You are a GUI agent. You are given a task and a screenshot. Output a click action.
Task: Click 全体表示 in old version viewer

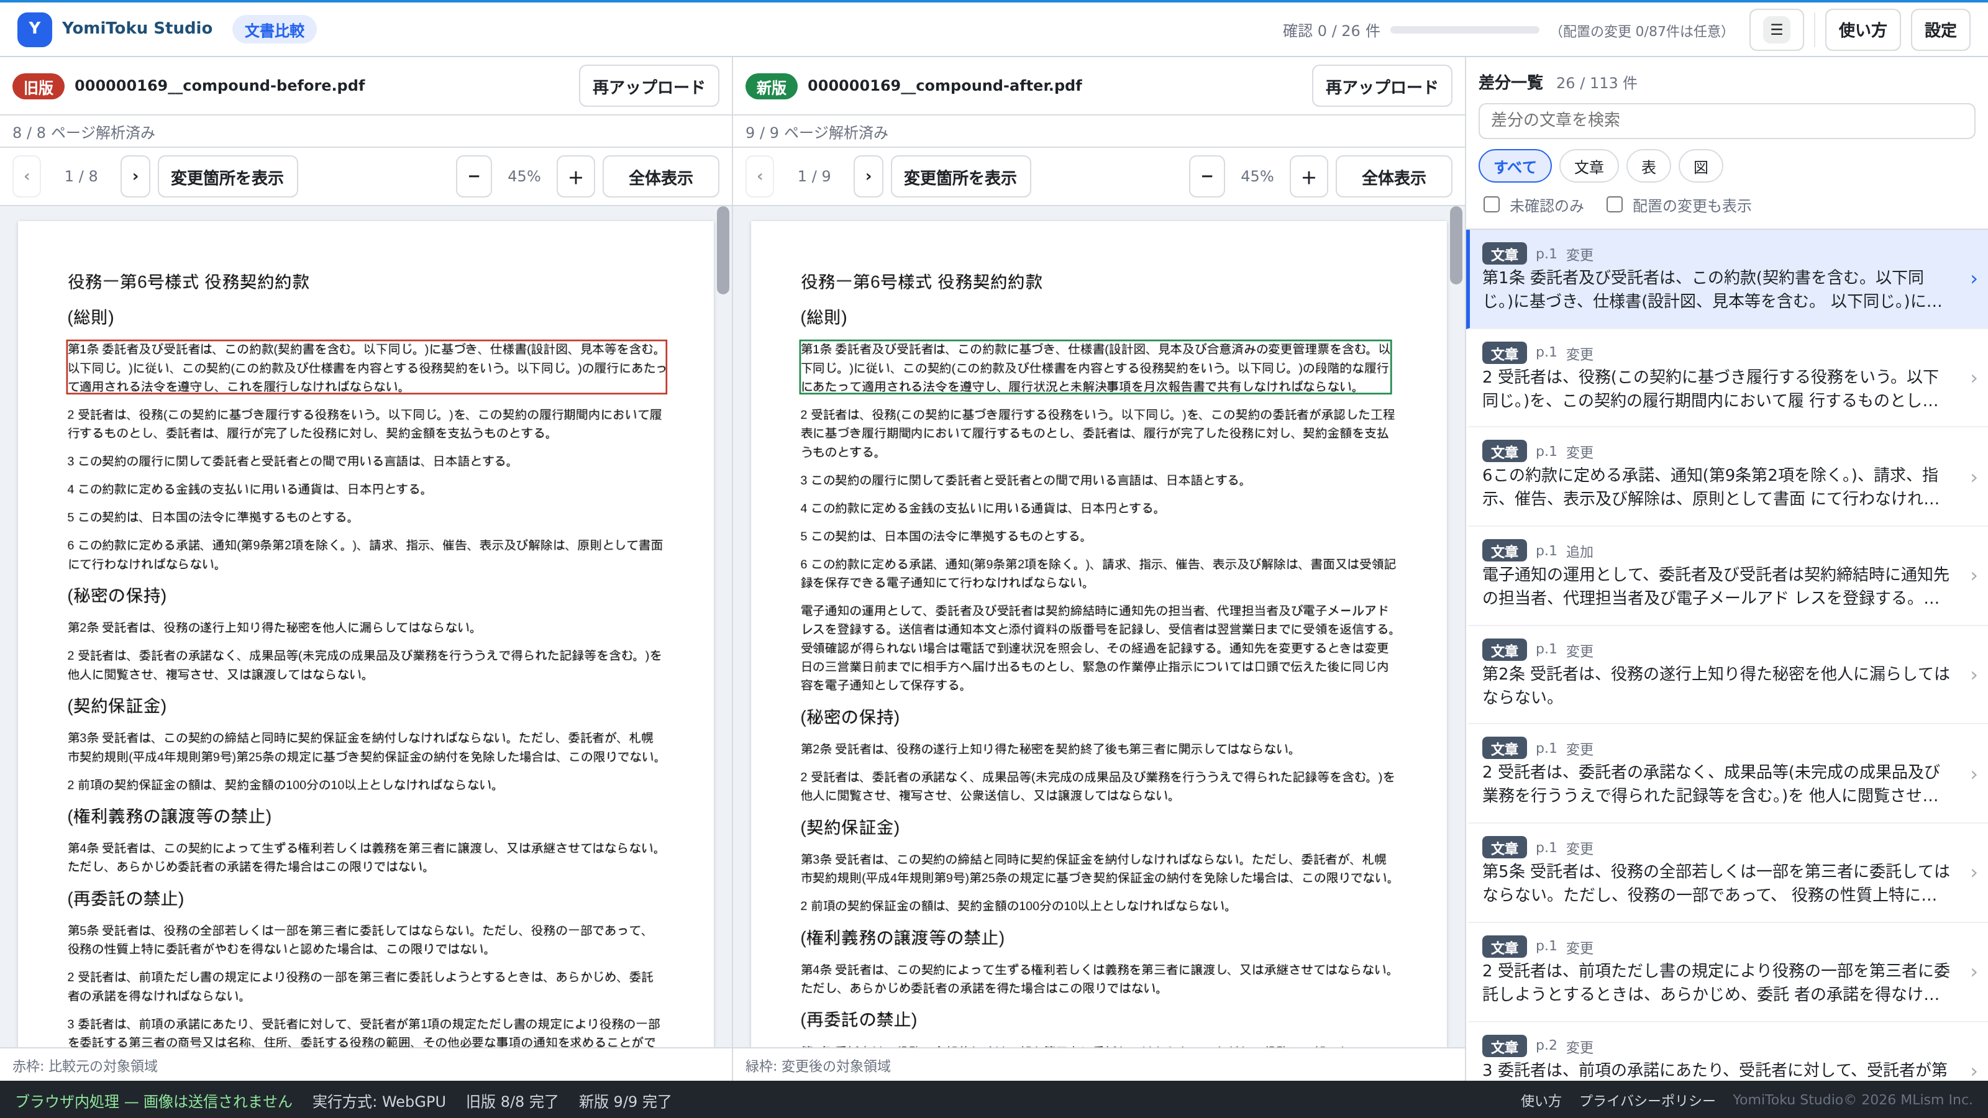(660, 176)
